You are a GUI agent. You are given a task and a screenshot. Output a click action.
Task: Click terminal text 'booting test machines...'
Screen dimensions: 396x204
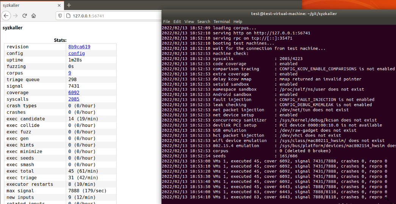[x=244, y=43]
